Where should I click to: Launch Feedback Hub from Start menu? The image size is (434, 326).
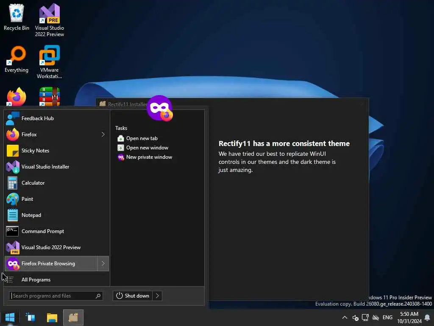(x=57, y=118)
